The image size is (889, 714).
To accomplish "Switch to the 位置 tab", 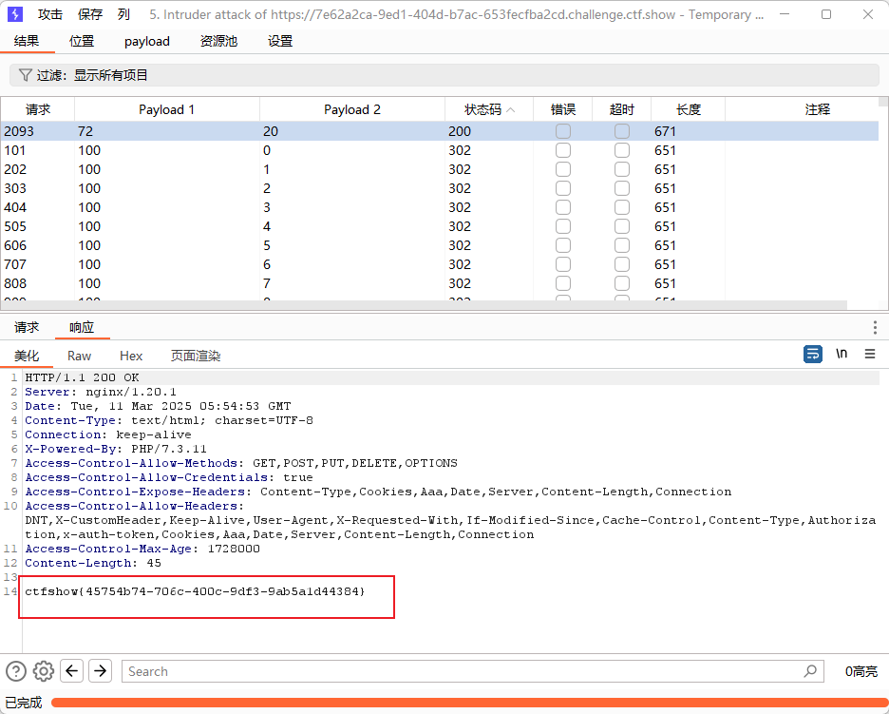I will pyautogui.click(x=82, y=41).
